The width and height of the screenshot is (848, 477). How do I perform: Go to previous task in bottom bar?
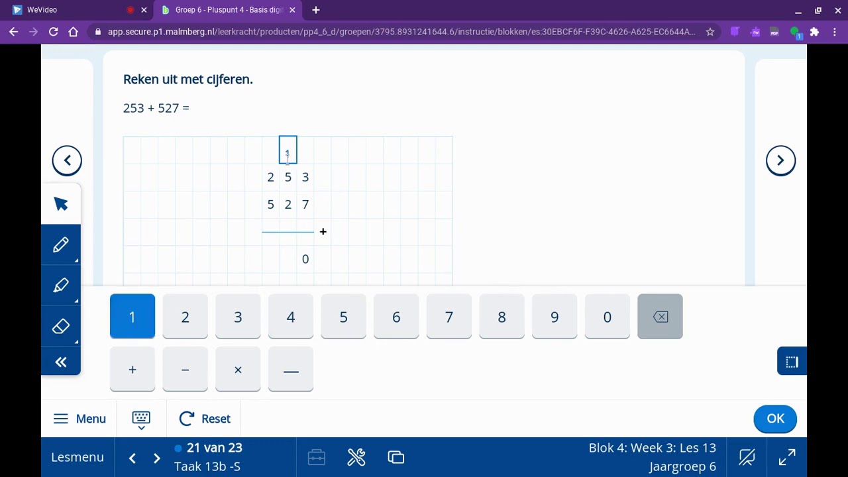click(x=132, y=458)
